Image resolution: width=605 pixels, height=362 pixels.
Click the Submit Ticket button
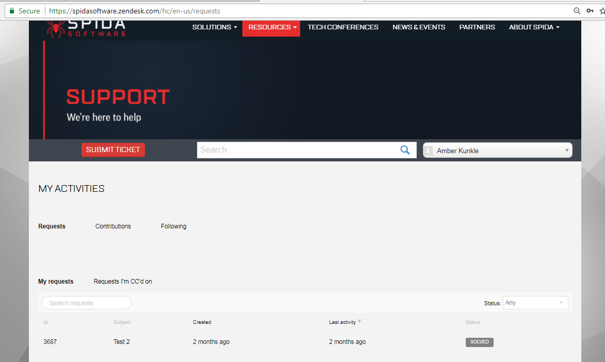(113, 150)
